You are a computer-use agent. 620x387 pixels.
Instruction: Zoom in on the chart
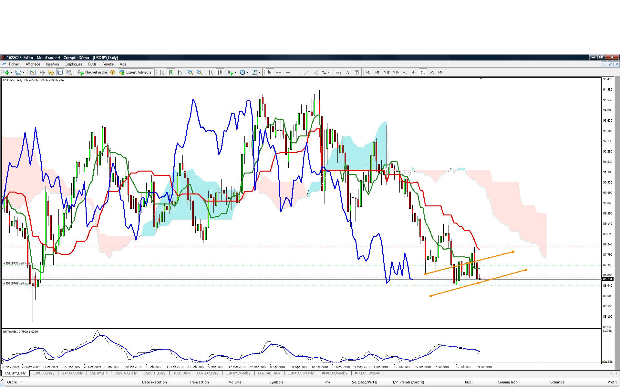tap(191, 72)
